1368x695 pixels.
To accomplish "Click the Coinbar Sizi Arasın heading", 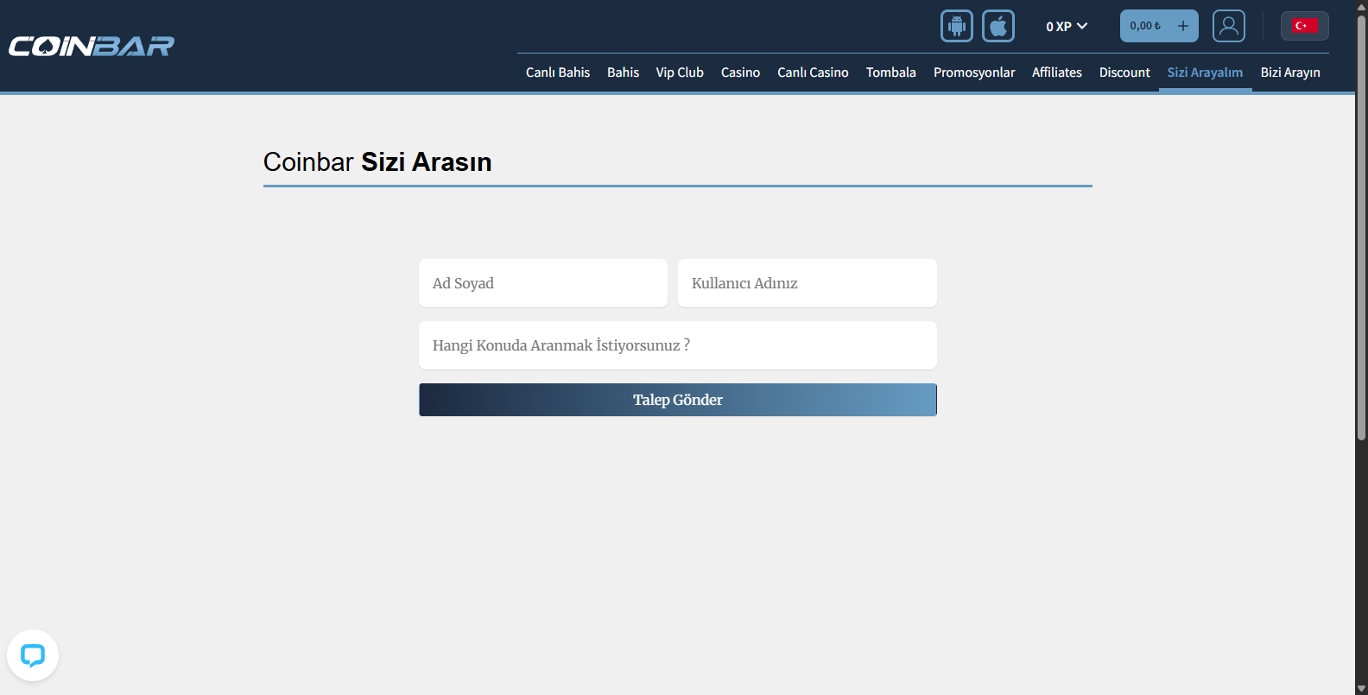I will point(377,161).
